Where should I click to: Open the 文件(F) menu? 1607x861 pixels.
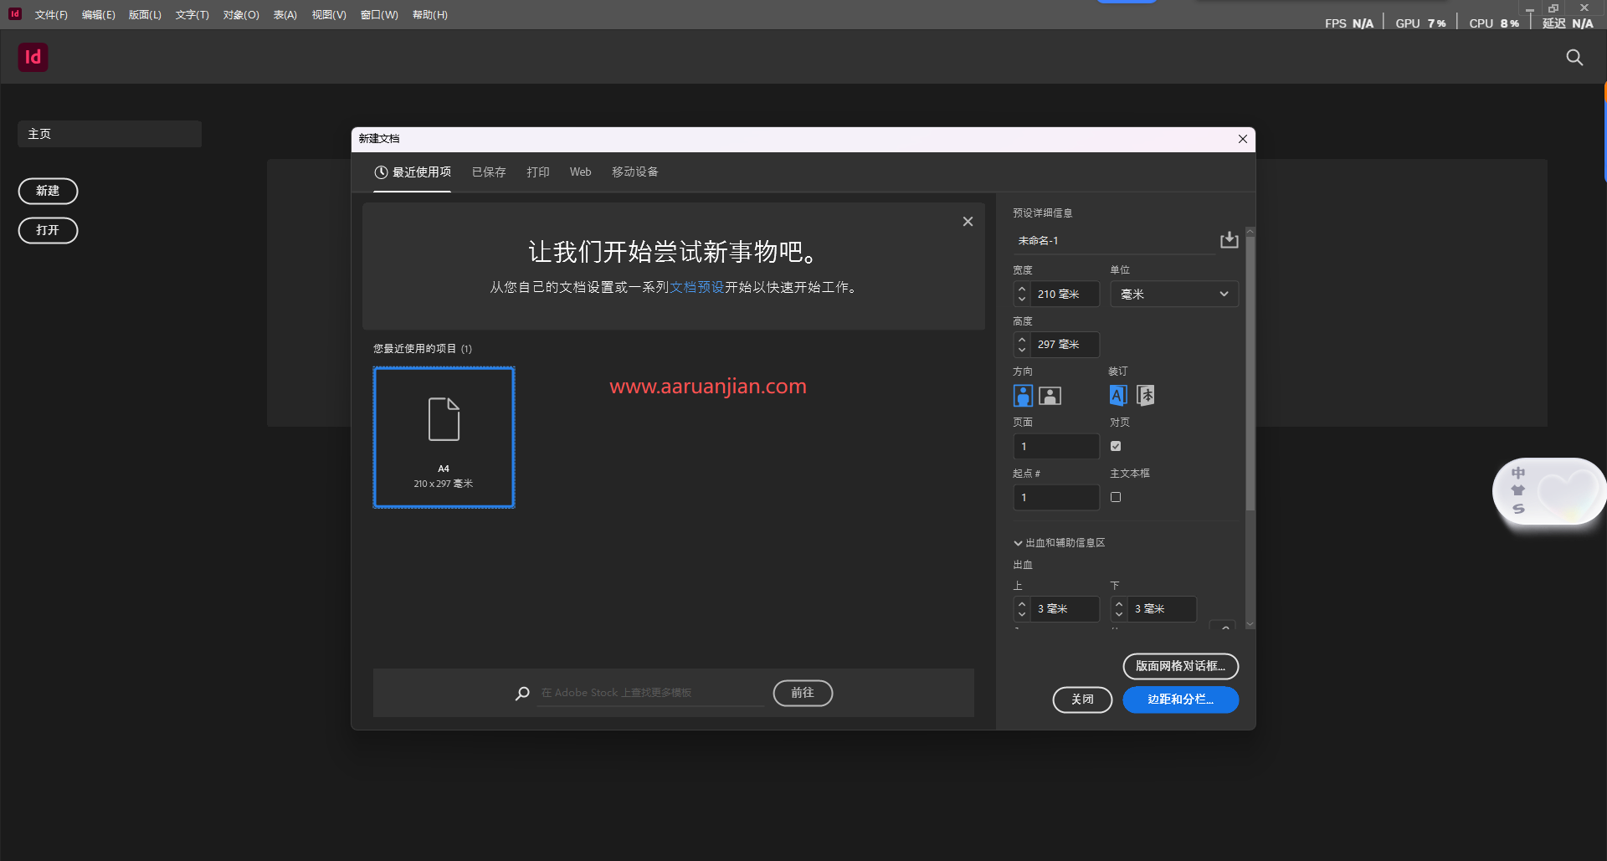[51, 14]
